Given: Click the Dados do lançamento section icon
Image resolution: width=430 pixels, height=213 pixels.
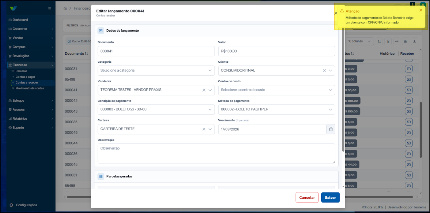Looking at the screenshot, I should [x=101, y=30].
